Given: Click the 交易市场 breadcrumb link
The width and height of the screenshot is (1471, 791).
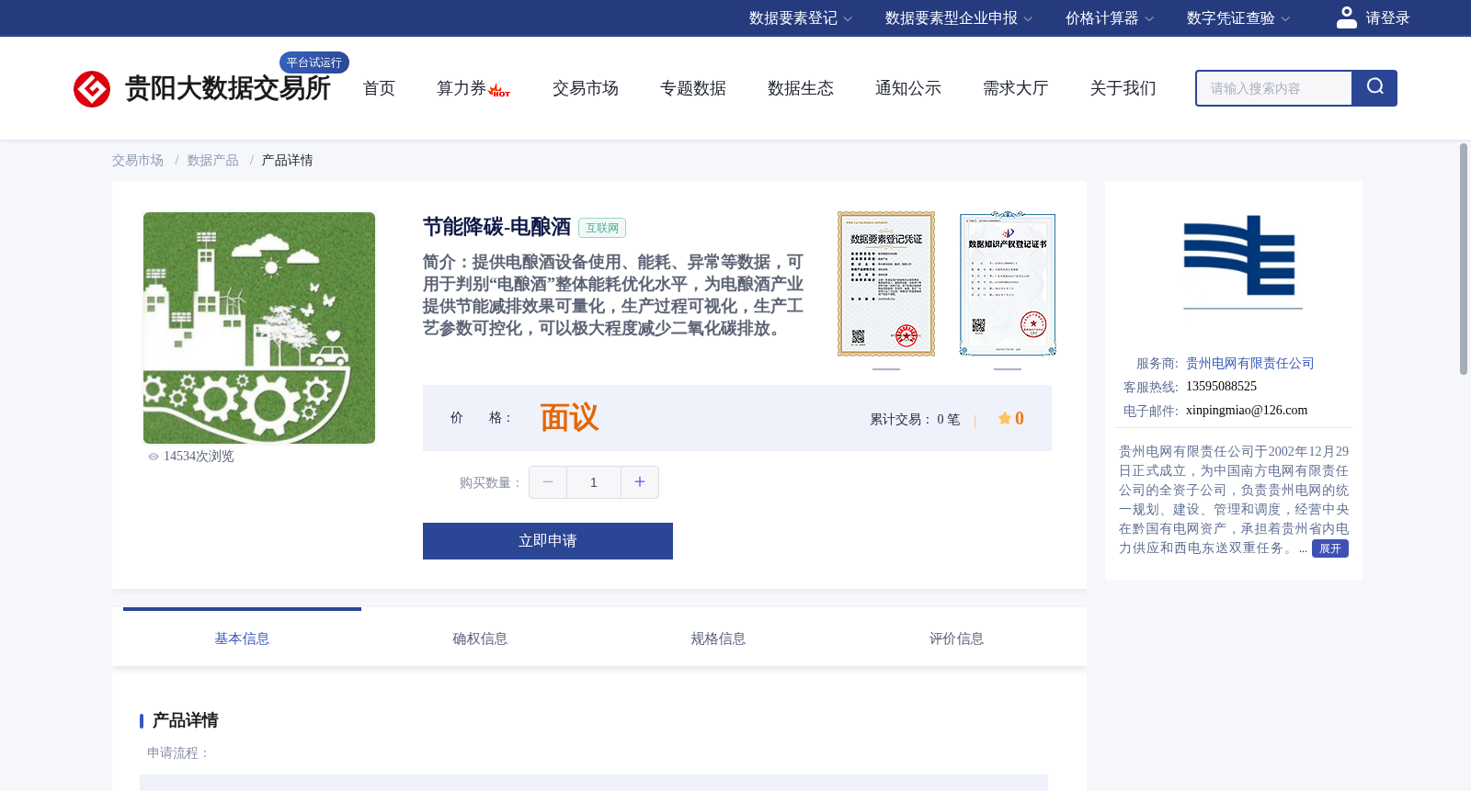Looking at the screenshot, I should coord(138,161).
